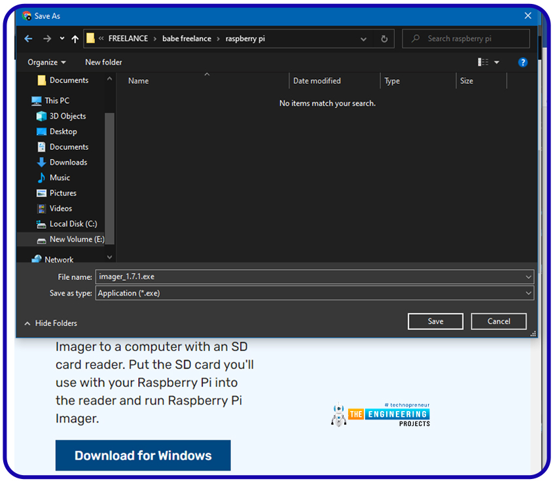
Task: Click the sidebar scroll down arrow
Action: point(110,257)
